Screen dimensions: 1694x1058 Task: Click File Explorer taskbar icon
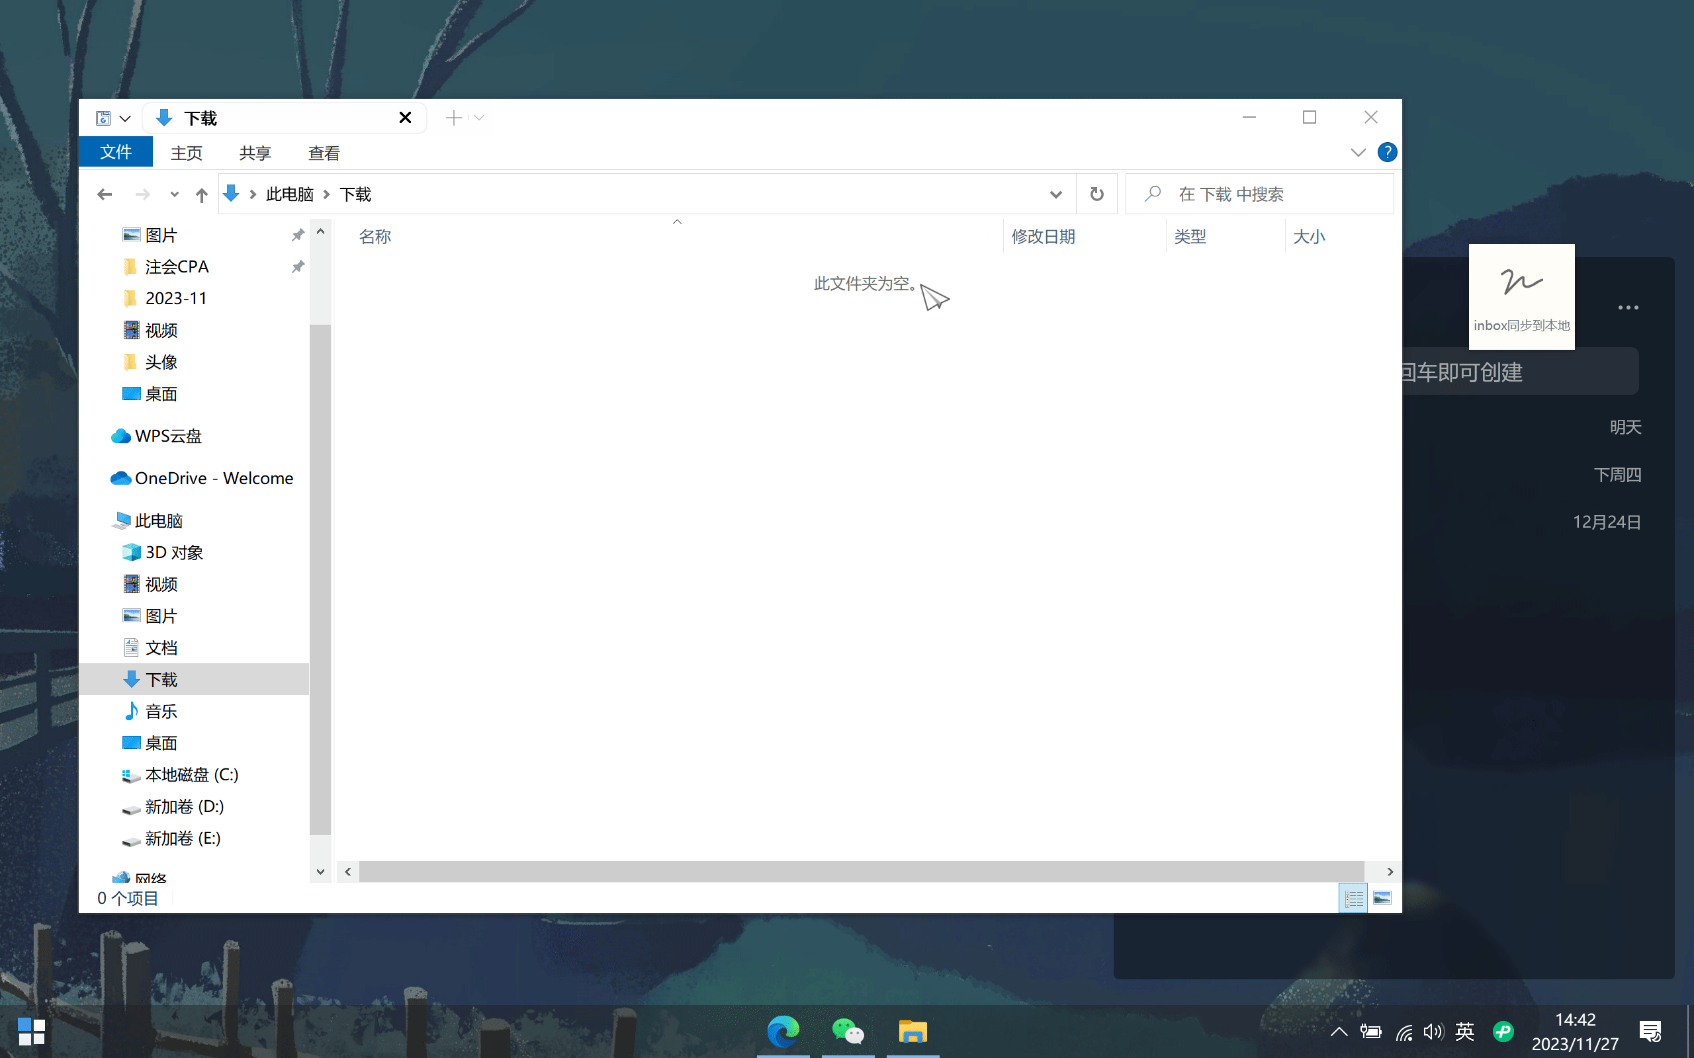click(x=913, y=1032)
